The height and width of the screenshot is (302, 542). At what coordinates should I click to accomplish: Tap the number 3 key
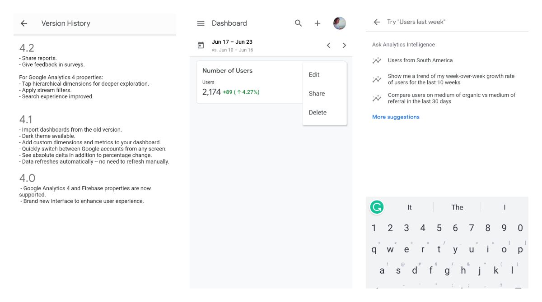[406, 228]
